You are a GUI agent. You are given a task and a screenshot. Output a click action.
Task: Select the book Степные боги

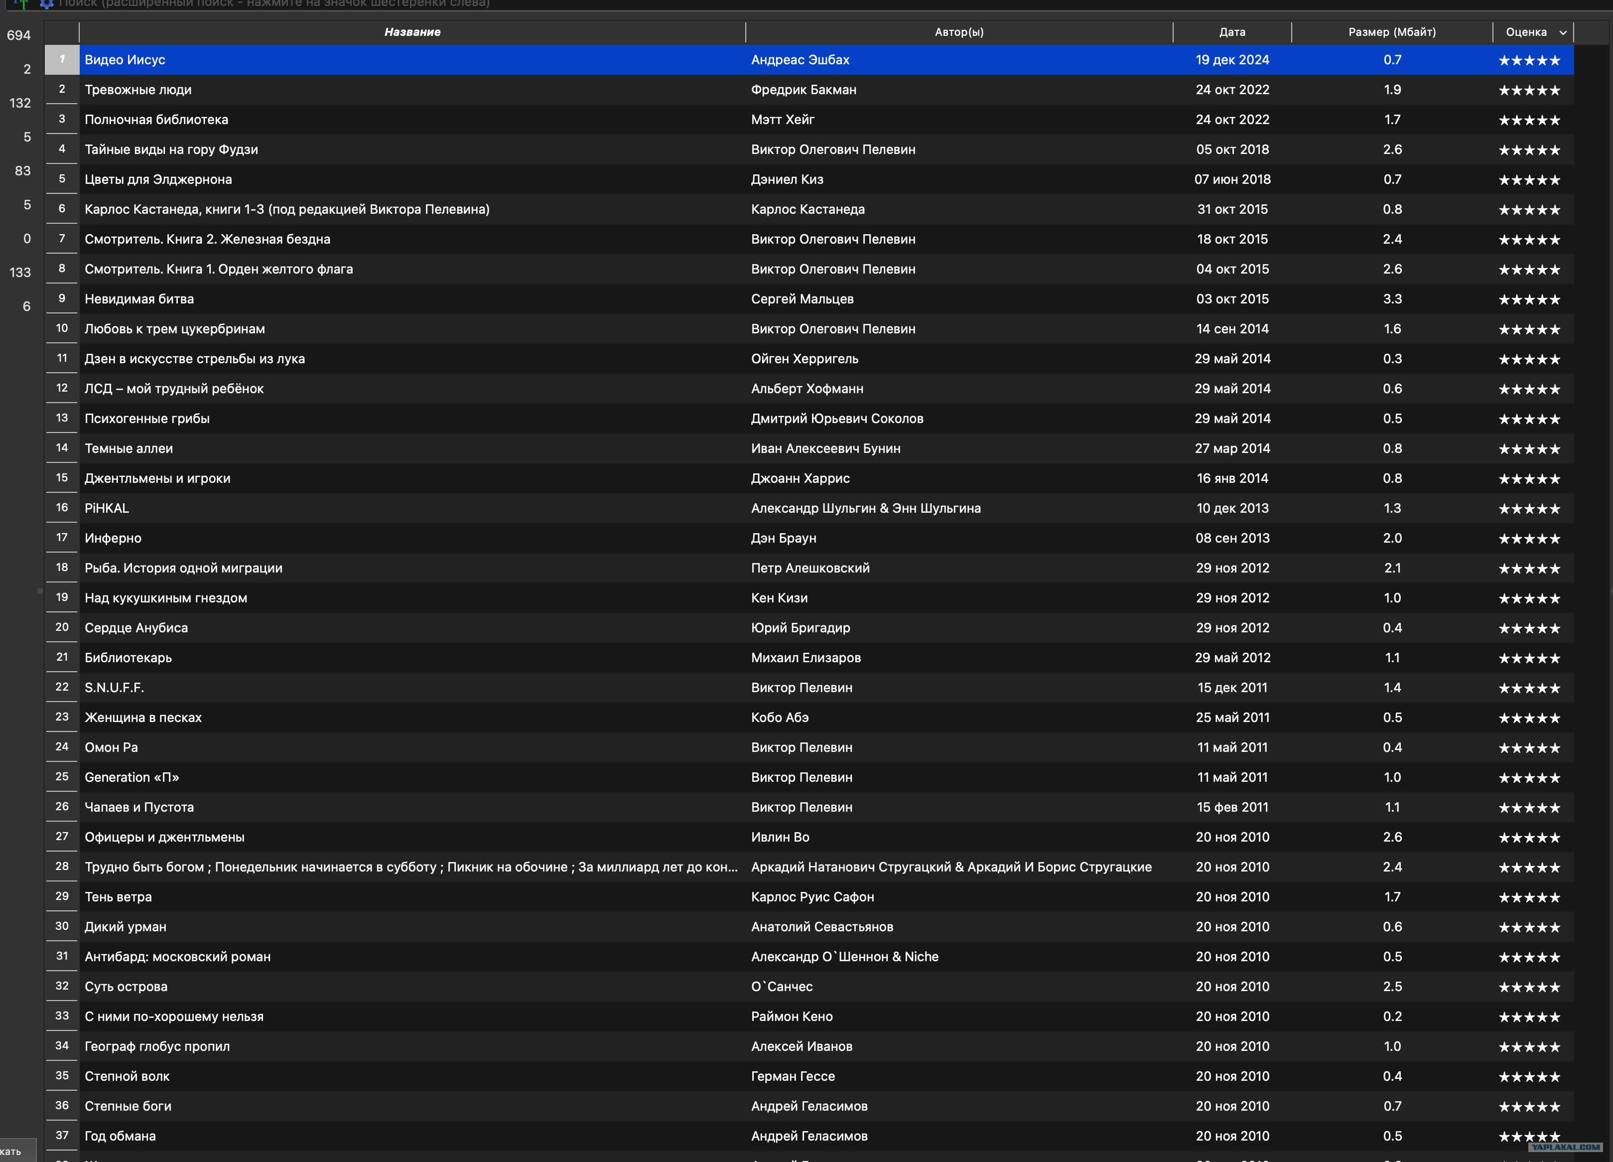coord(128,1106)
